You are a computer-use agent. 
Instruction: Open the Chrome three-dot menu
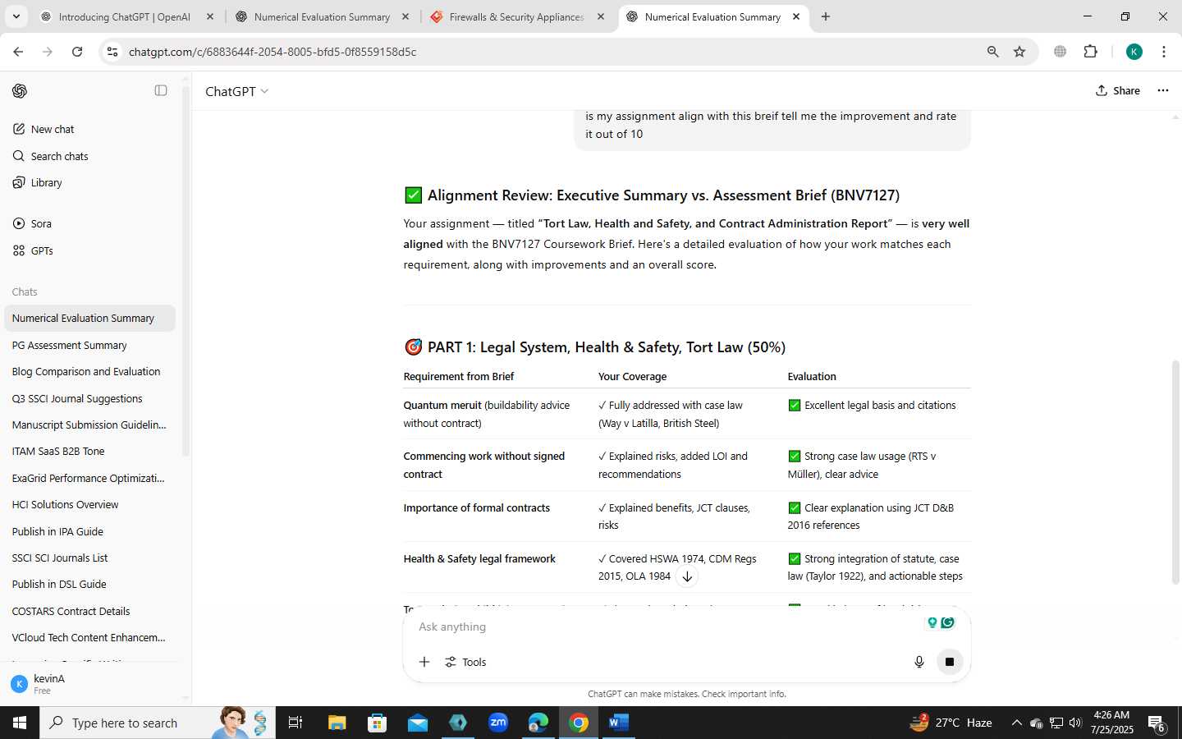(x=1163, y=52)
